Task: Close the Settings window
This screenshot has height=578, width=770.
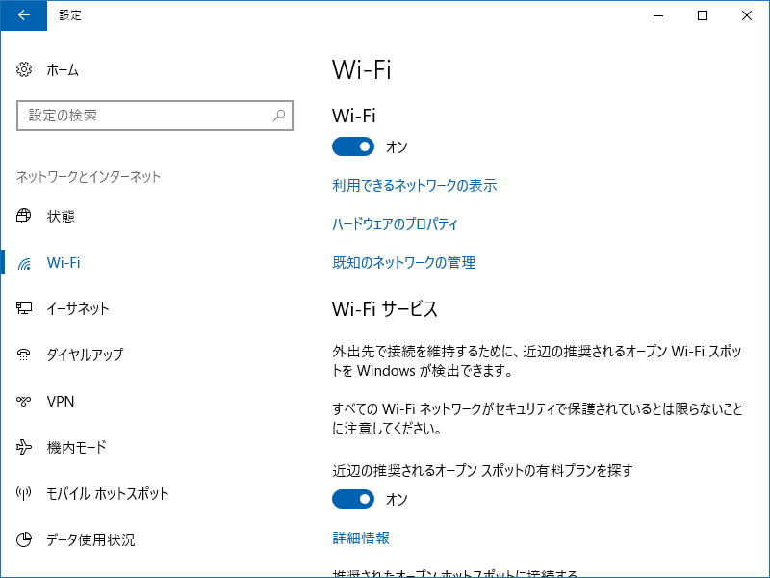Action: tap(748, 15)
